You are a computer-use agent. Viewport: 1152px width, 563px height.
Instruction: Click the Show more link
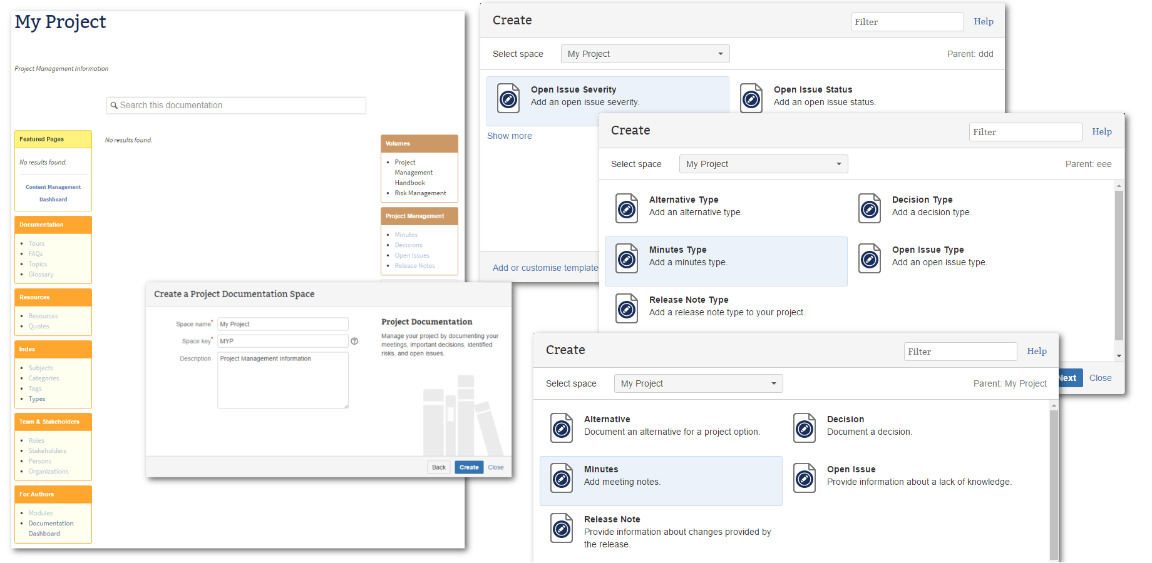pos(510,136)
